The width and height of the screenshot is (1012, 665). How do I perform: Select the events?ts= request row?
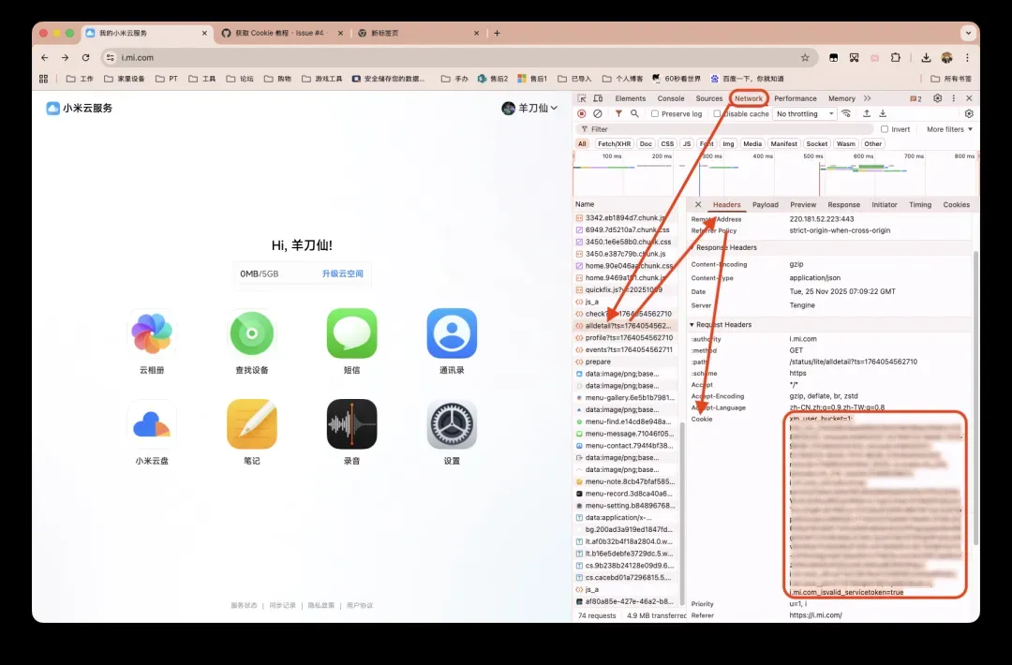coord(625,349)
